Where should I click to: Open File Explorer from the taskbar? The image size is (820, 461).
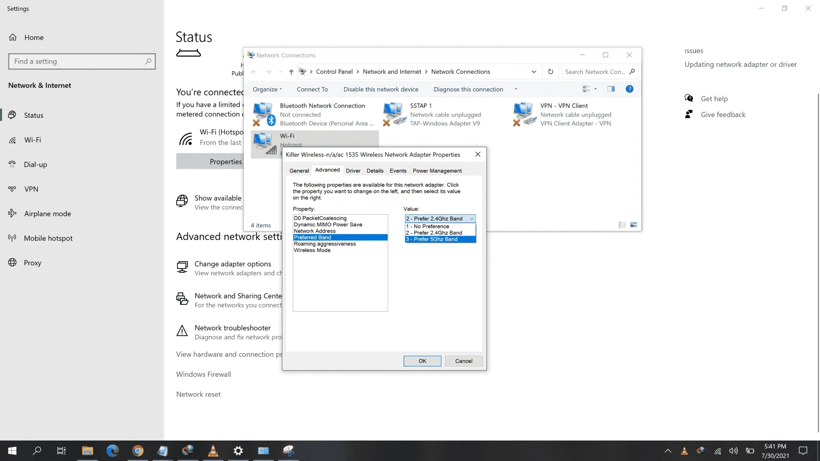pos(88,451)
